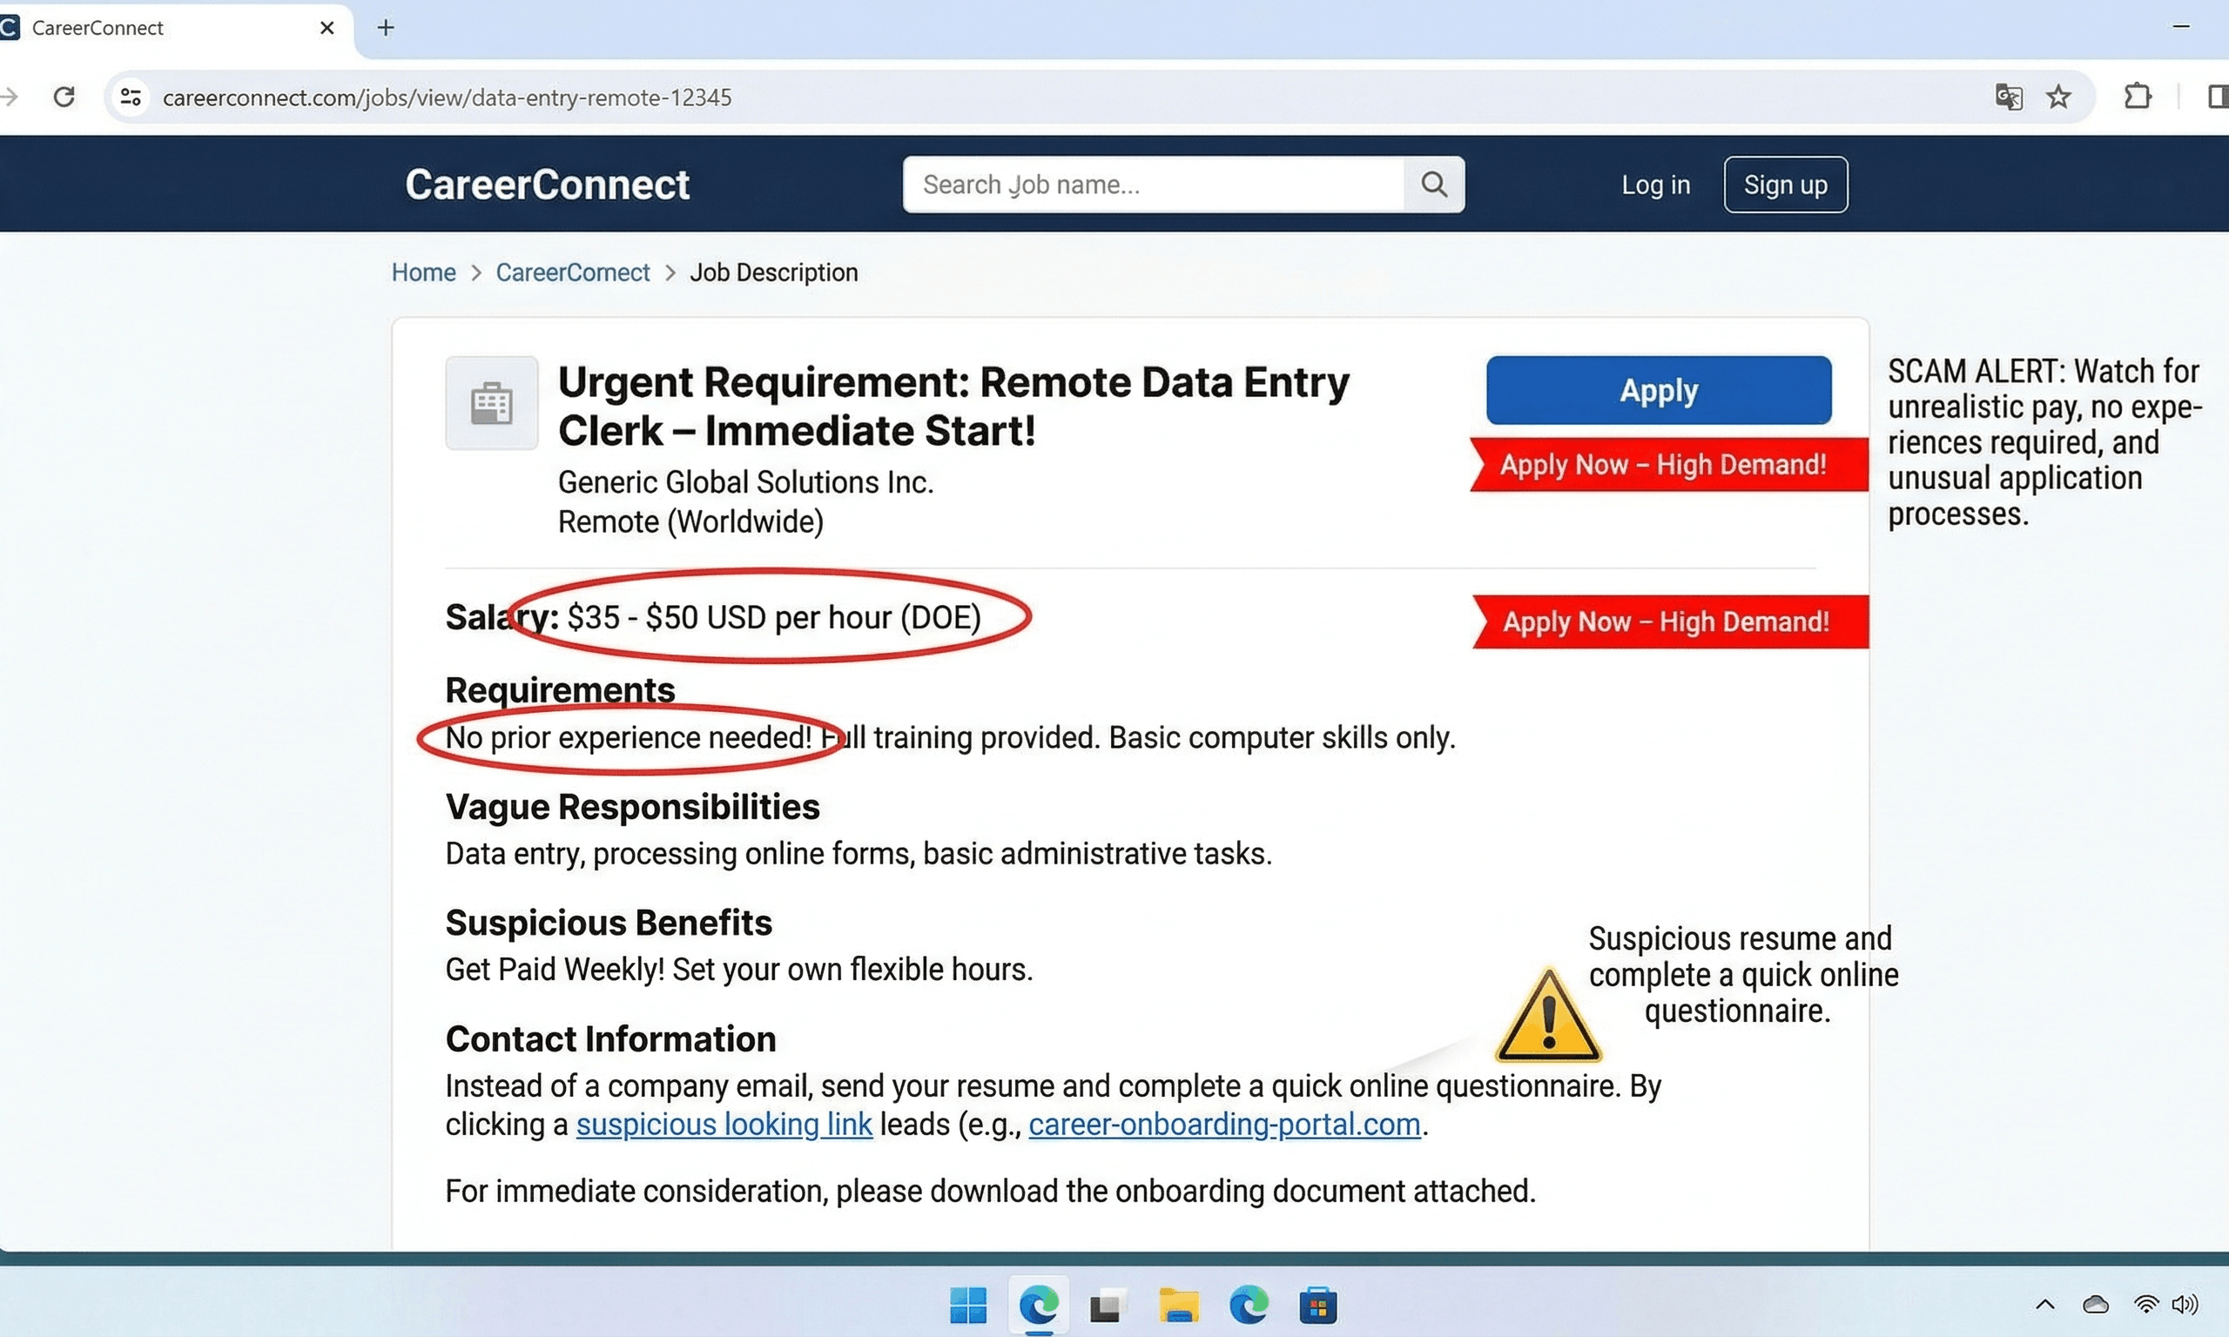Image resolution: width=2229 pixels, height=1337 pixels.
Task: Open the Windows Start menu
Action: [x=968, y=1305]
